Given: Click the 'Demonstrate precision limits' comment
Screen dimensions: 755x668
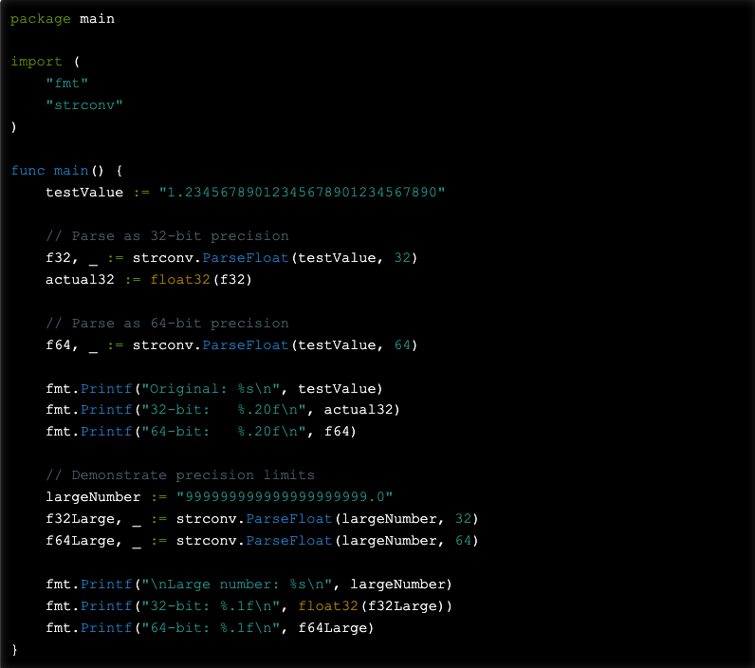Looking at the screenshot, I should point(180,475).
